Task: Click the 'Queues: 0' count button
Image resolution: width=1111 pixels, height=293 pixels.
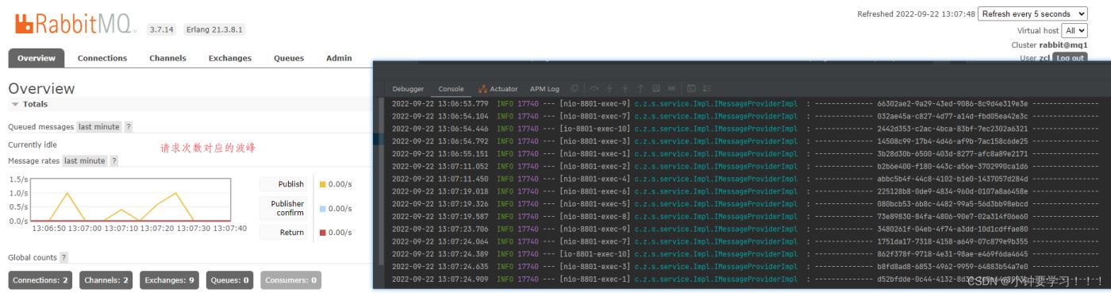Action: pos(229,280)
